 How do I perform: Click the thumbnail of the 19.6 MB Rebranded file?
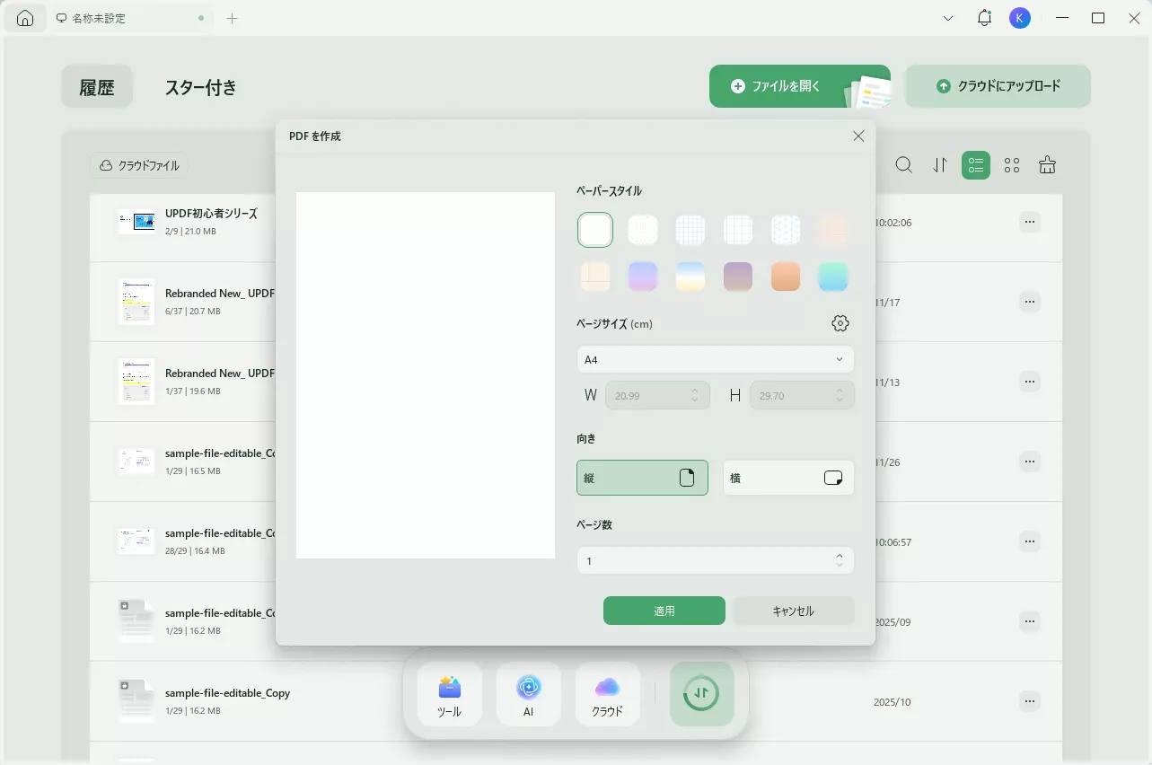click(x=136, y=382)
